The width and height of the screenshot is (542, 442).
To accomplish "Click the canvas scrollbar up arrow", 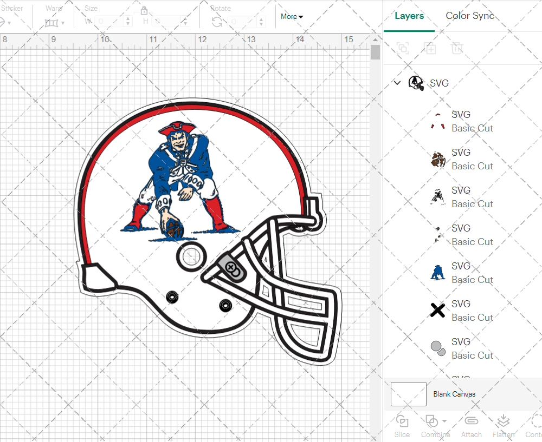I will point(375,39).
